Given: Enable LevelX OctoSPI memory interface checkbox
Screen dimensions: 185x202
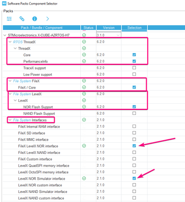Looking at the screenshot, I should pyautogui.click(x=134, y=172).
